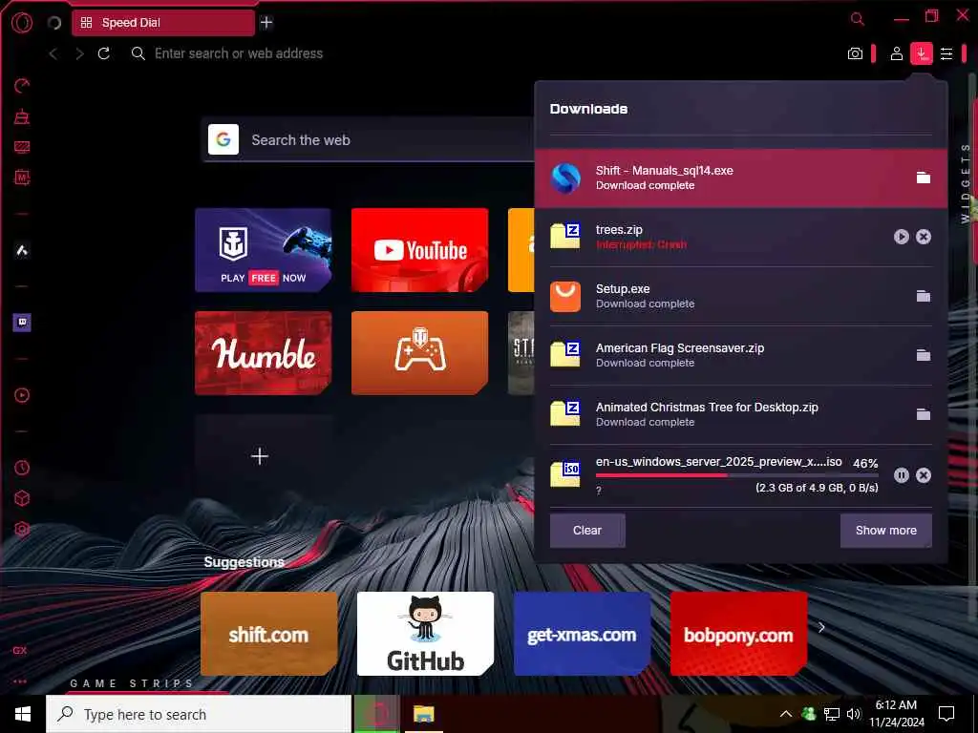Open the orange gamepad speed dial tile

[x=420, y=353]
